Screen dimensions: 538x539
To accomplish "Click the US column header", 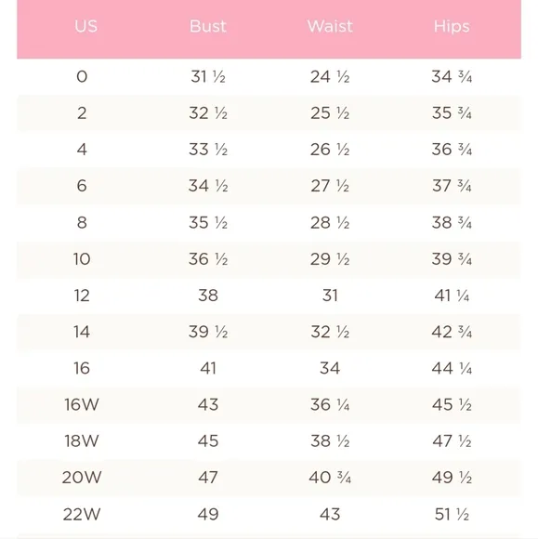I will pos(85,26).
